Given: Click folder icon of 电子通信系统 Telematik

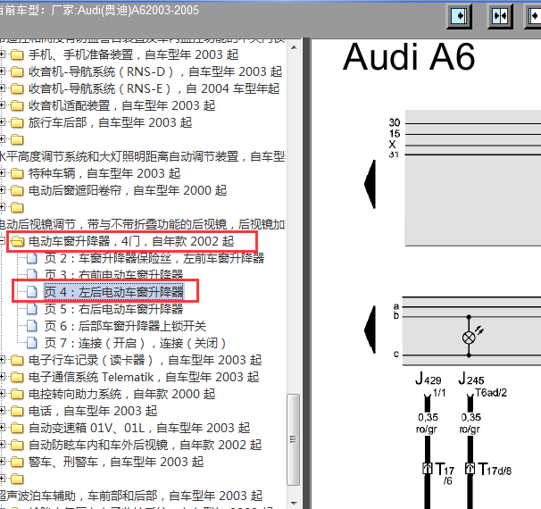Looking at the screenshot, I should coord(17,377).
